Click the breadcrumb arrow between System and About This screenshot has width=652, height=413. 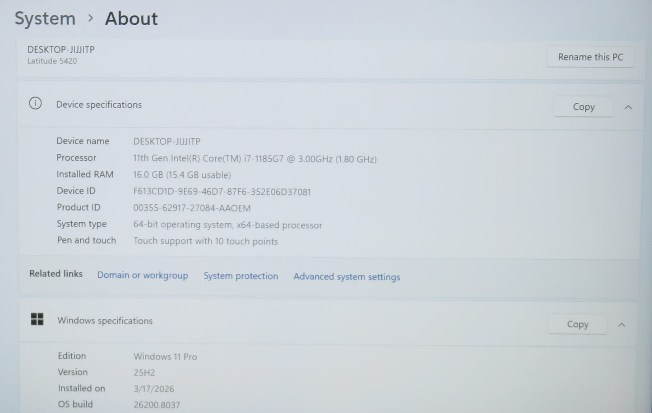coord(91,18)
